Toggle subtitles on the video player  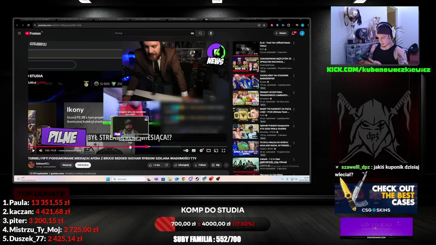pyautogui.click(x=194, y=150)
